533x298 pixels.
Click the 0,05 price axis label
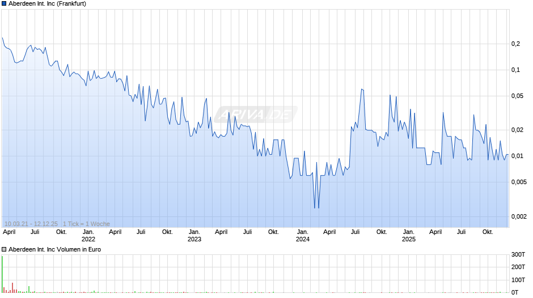tap(517, 96)
